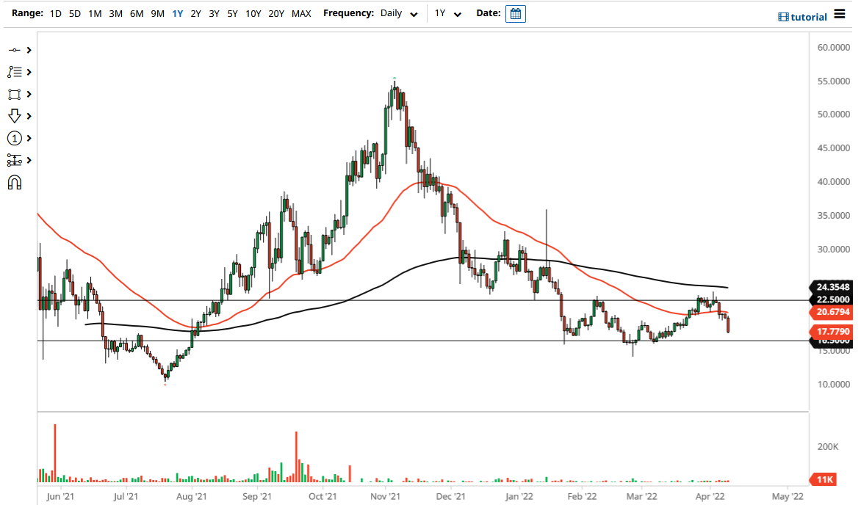This screenshot has width=861, height=516.
Task: Select the rectangle shape tool
Action: point(15,93)
